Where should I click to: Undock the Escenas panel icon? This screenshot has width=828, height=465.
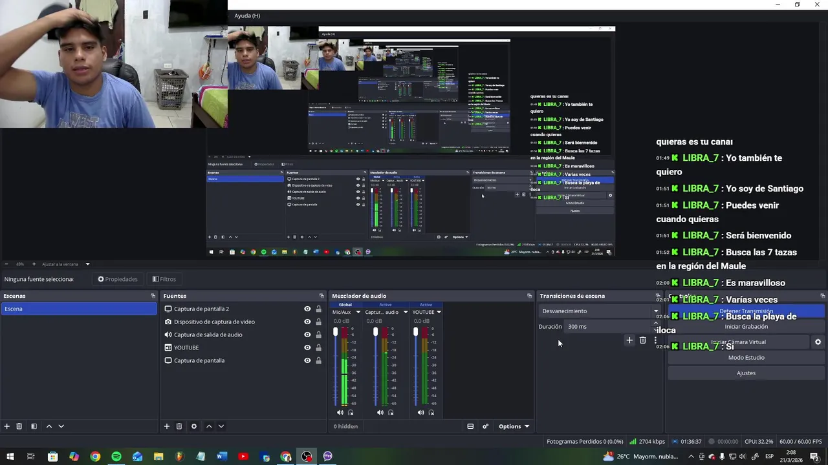point(153,296)
